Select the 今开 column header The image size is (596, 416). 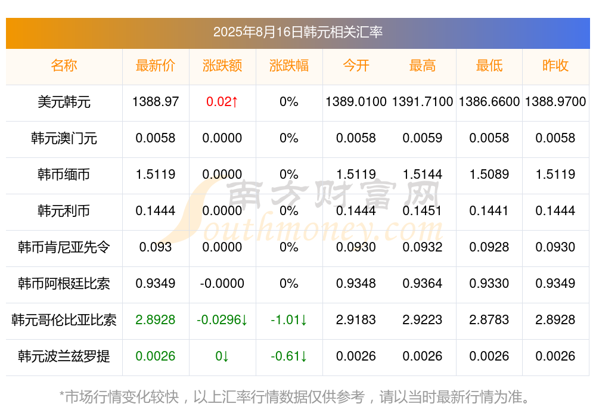[x=356, y=66]
